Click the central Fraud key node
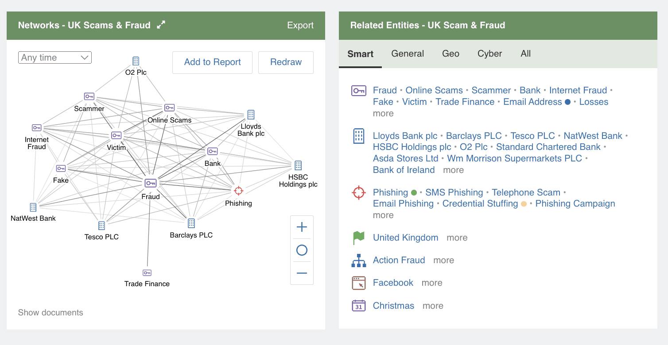 151,183
